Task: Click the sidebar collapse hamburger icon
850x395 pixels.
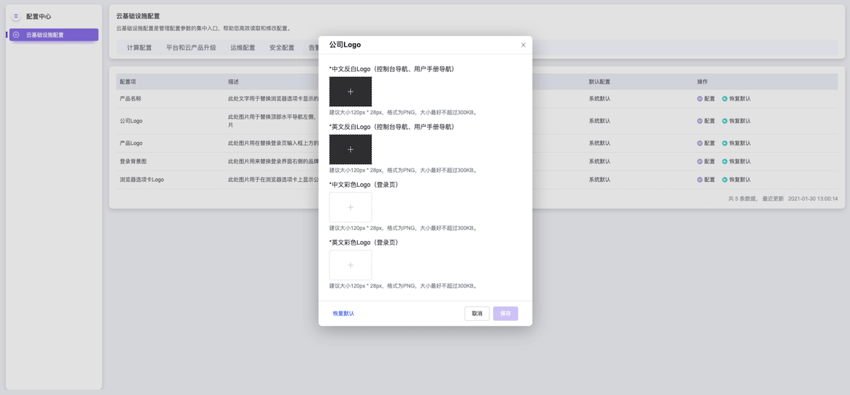Action: [x=16, y=16]
